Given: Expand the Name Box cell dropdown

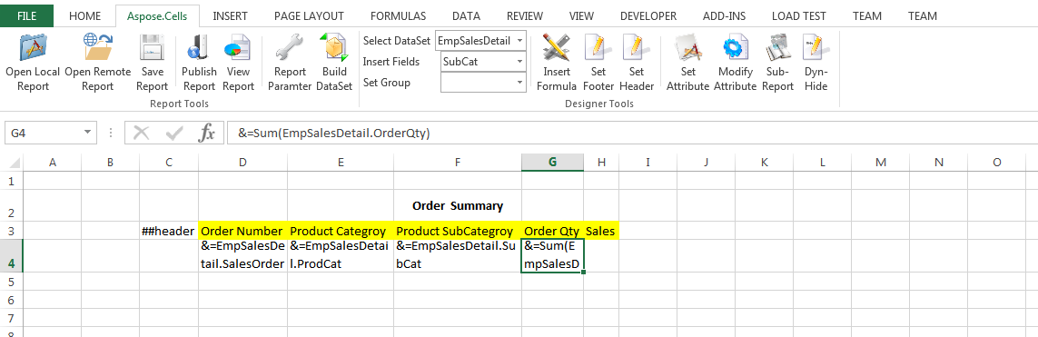Looking at the screenshot, I should [86, 134].
